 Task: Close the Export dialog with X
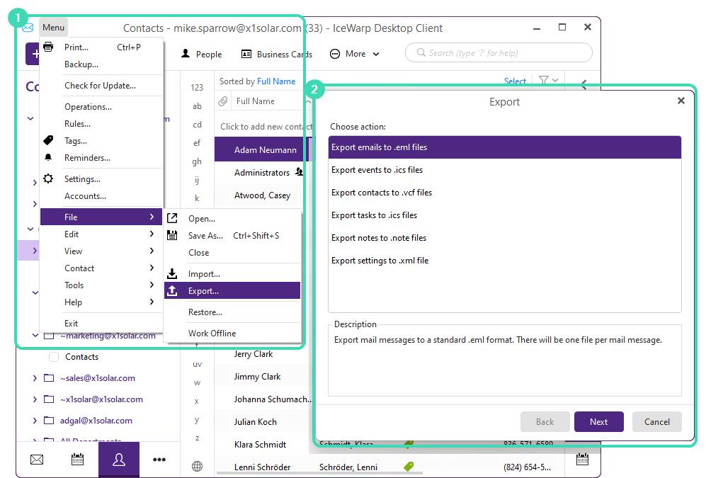pyautogui.click(x=681, y=101)
